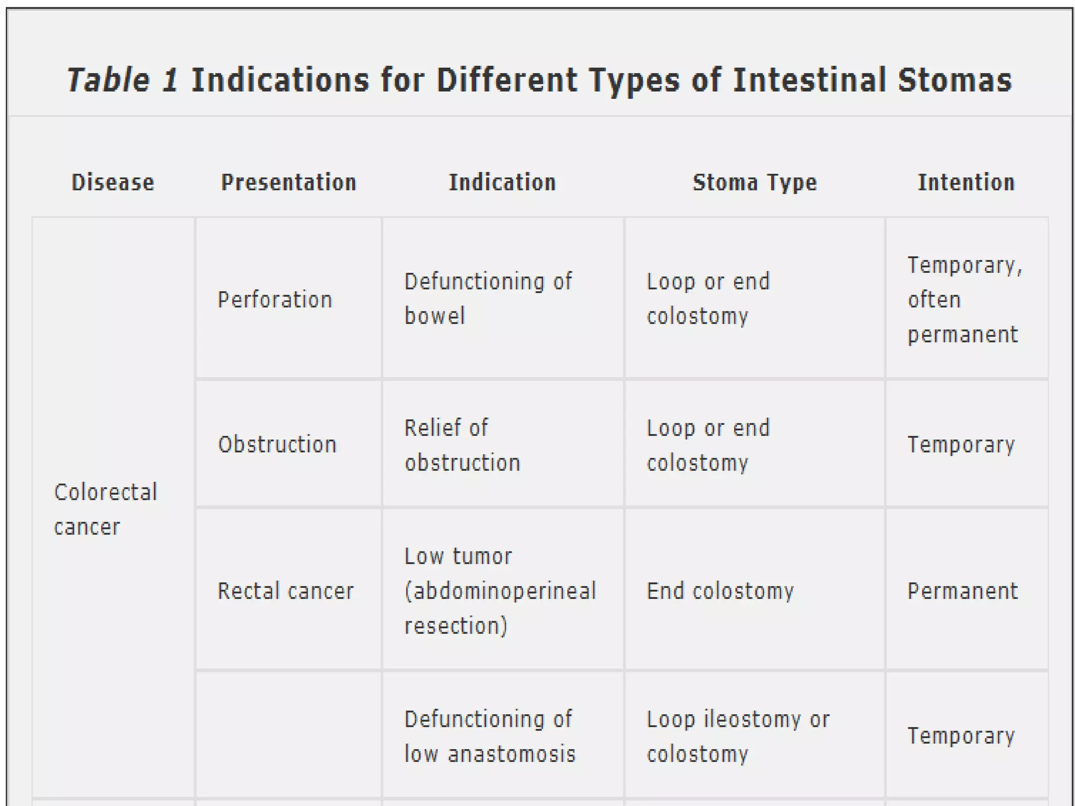1075x806 pixels.
Task: Select the Rectal cancer presentation cell
Action: [288, 590]
